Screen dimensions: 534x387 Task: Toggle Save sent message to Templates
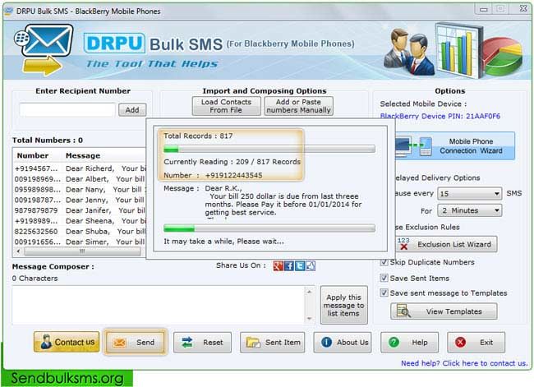[x=384, y=293]
